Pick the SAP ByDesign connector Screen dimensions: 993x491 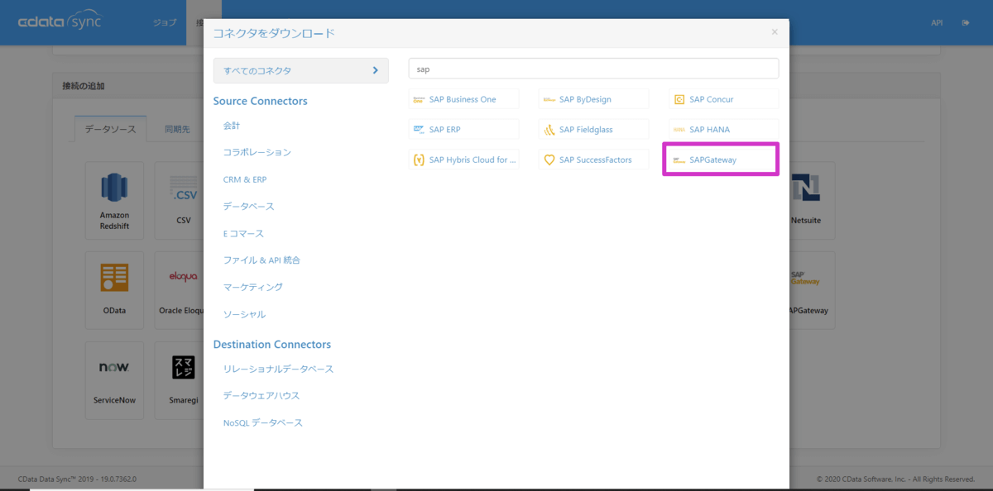pos(593,99)
